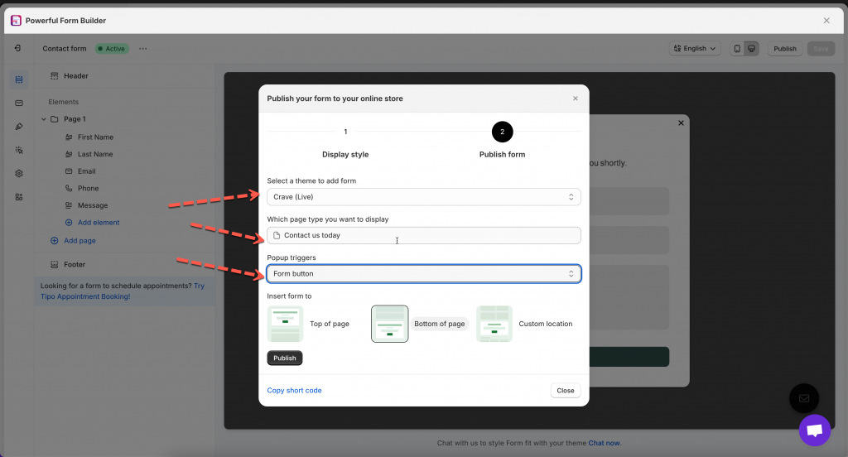Select Top of page insert option
Image resolution: width=848 pixels, height=457 pixels.
[285, 324]
